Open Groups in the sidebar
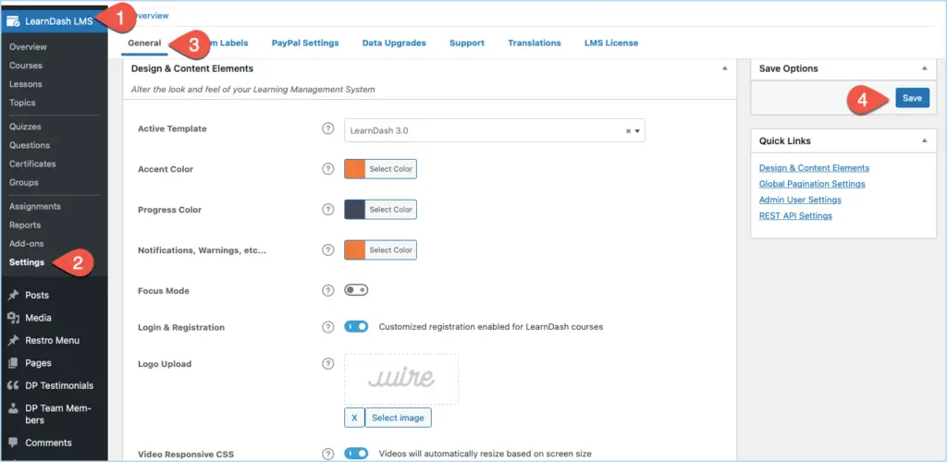947x462 pixels. (x=23, y=182)
